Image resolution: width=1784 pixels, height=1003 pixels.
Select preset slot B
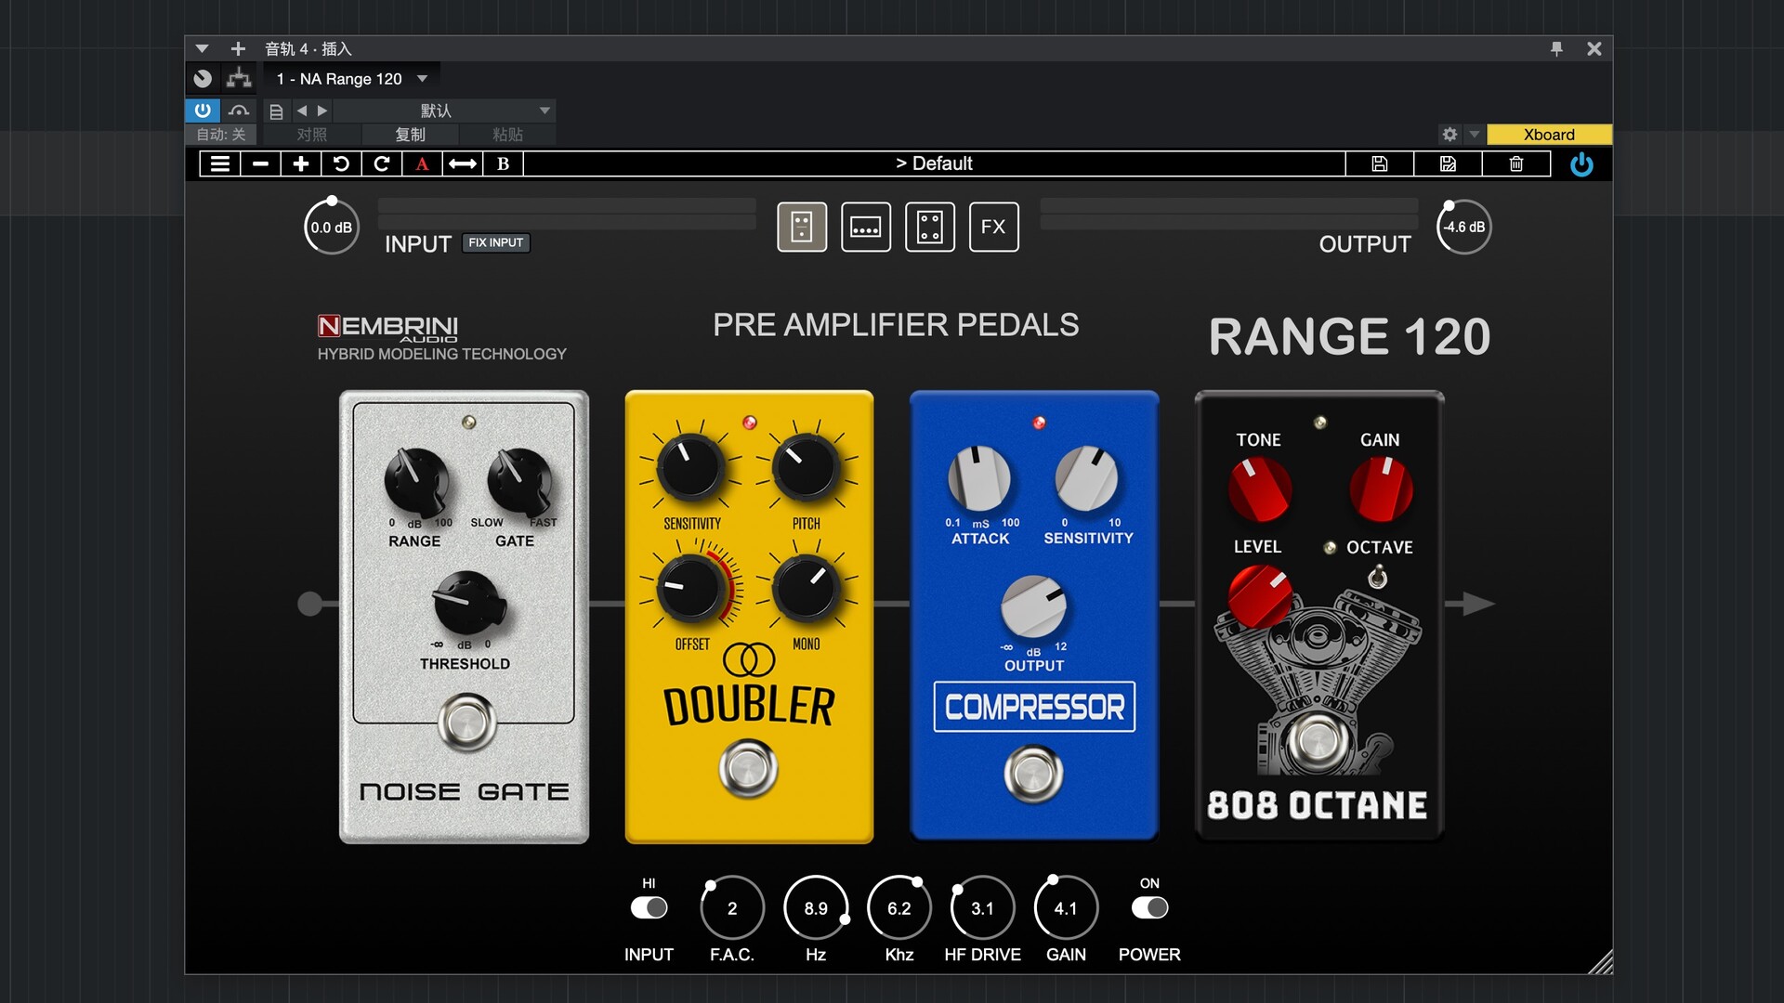pos(503,164)
